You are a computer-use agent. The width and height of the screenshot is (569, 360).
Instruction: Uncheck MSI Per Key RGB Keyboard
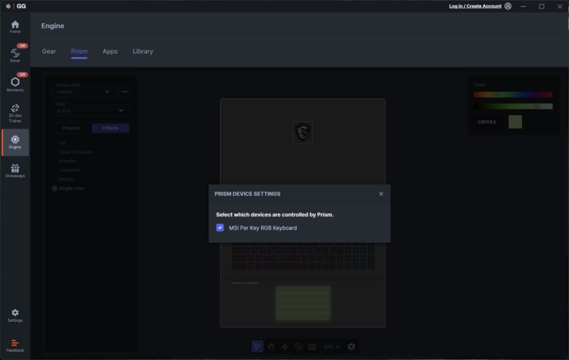(220, 228)
